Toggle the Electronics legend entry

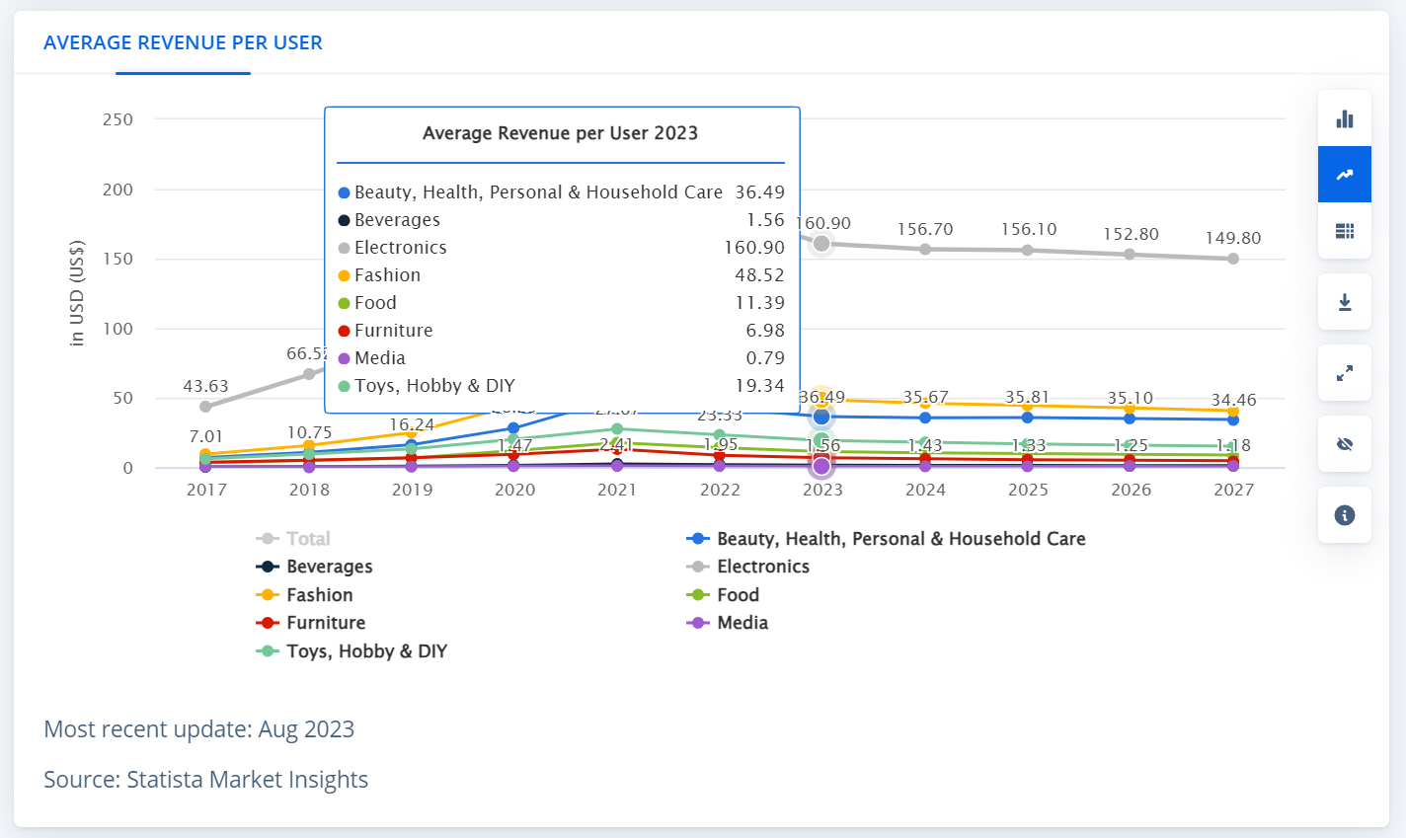point(747,567)
